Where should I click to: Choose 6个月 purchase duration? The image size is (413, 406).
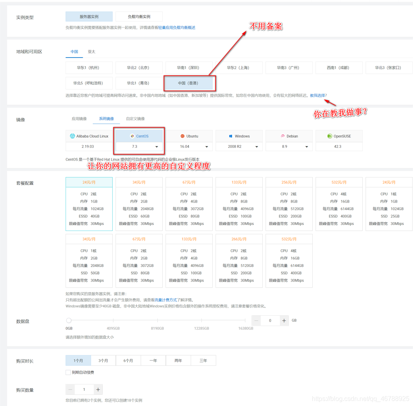pos(128,360)
